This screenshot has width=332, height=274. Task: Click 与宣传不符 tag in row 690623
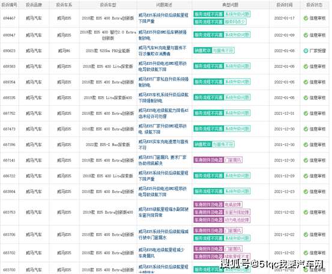[223, 50]
